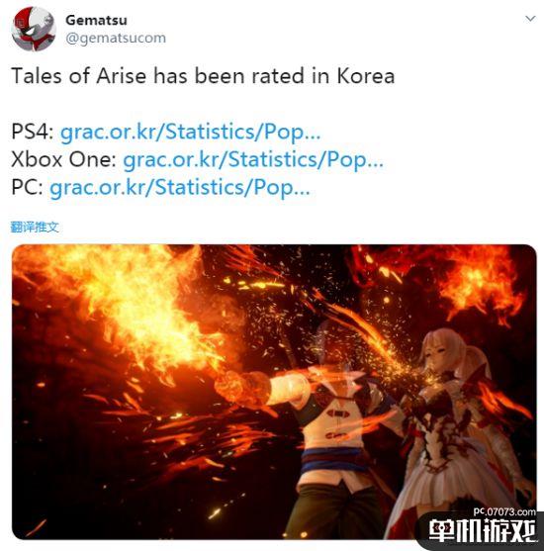The height and width of the screenshot is (551, 544).
Task: Click the Gematsu display name
Action: [96, 20]
